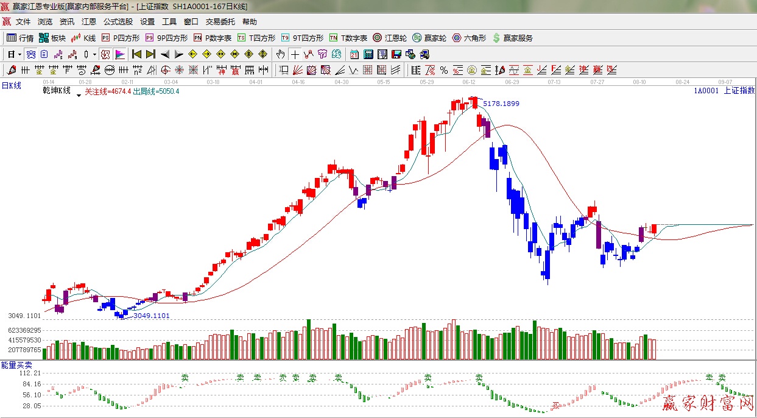Expand the 日 period dropdown arrow
This screenshot has width=757, height=418.
pos(20,54)
